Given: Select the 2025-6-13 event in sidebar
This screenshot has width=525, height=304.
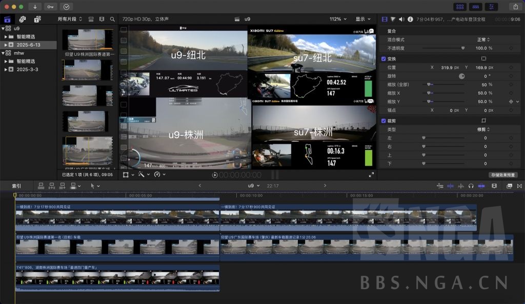Looking at the screenshot, I should (28, 45).
